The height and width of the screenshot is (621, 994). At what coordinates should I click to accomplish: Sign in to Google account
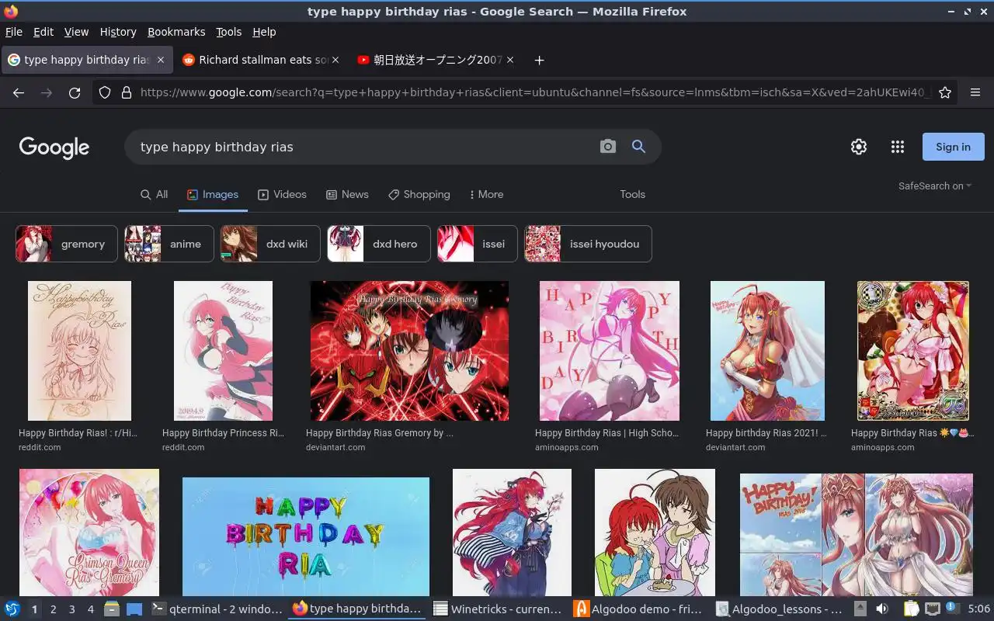point(953,147)
